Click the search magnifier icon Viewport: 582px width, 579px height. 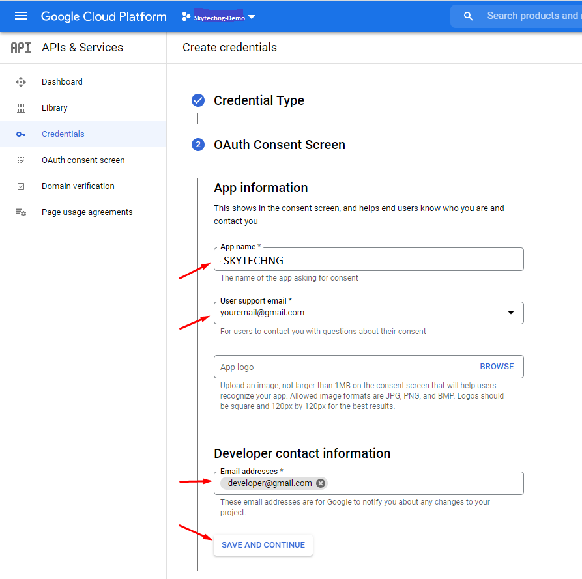(x=468, y=16)
